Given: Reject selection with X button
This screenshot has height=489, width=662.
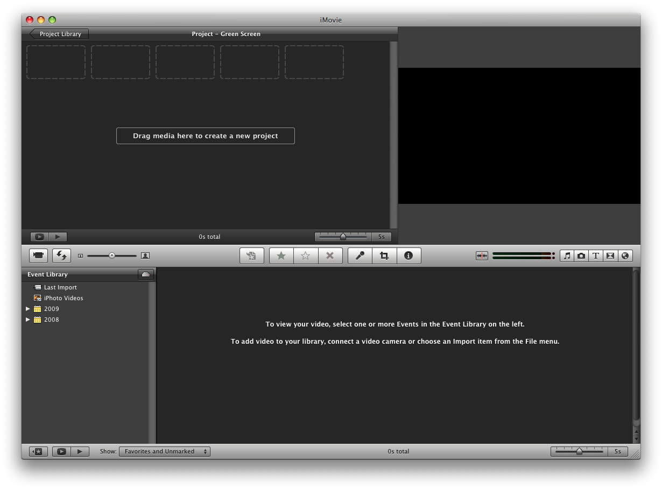Looking at the screenshot, I should [x=330, y=256].
